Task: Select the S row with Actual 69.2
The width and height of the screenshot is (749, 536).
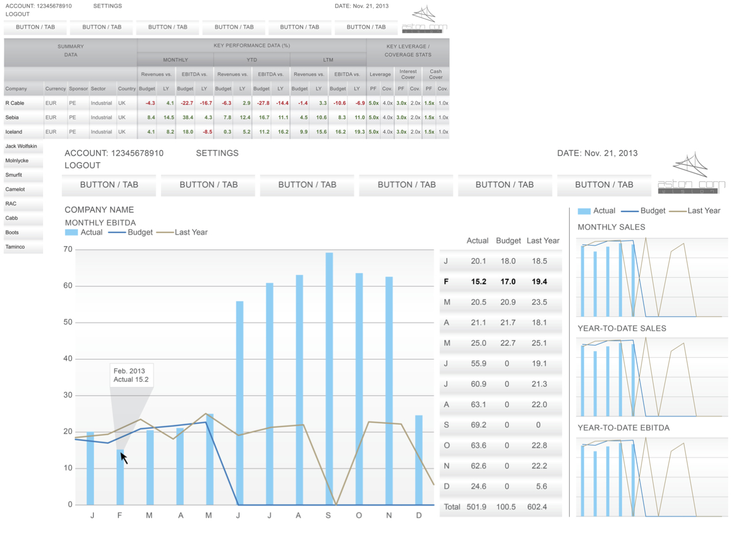Action: 501,425
